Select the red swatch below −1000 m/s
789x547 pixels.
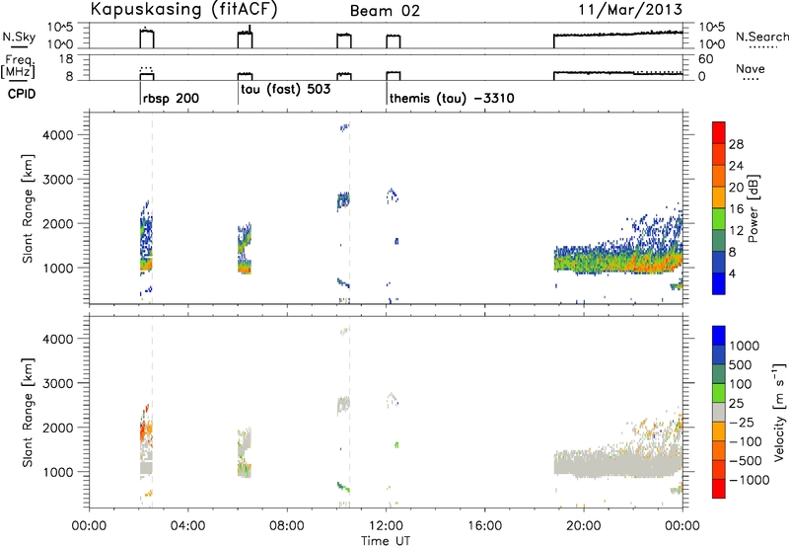(719, 489)
